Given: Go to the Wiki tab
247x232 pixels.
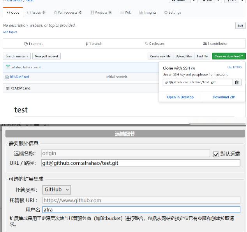Looking at the screenshot, I should coord(126,12).
